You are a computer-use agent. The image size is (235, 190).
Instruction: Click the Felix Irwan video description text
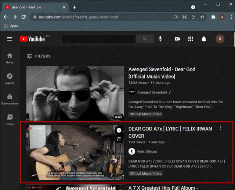(177, 164)
